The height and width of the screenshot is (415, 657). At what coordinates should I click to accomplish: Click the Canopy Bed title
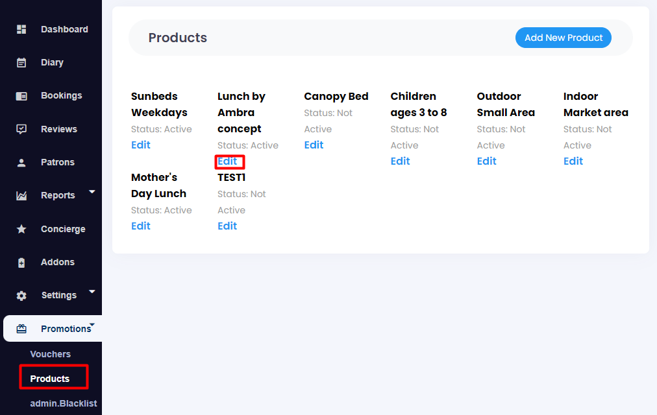[336, 96]
